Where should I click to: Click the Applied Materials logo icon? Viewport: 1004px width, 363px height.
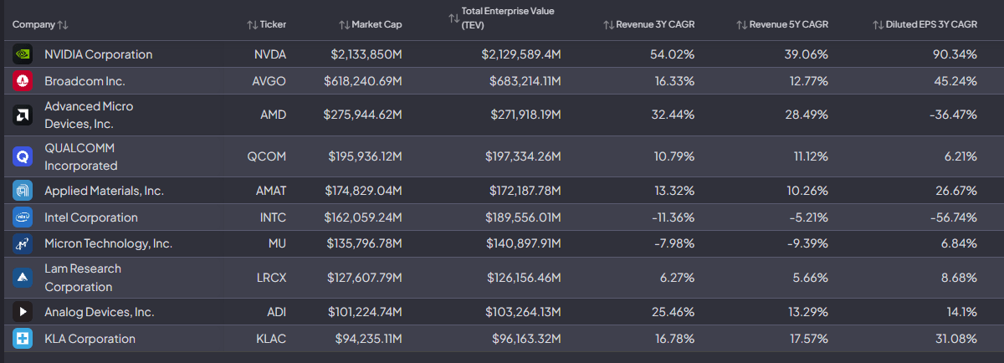pos(23,191)
